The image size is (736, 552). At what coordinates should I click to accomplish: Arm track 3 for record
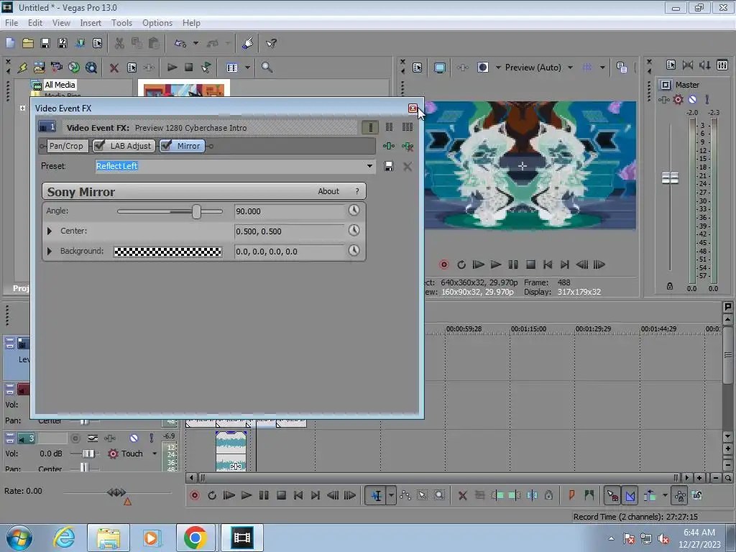point(75,438)
